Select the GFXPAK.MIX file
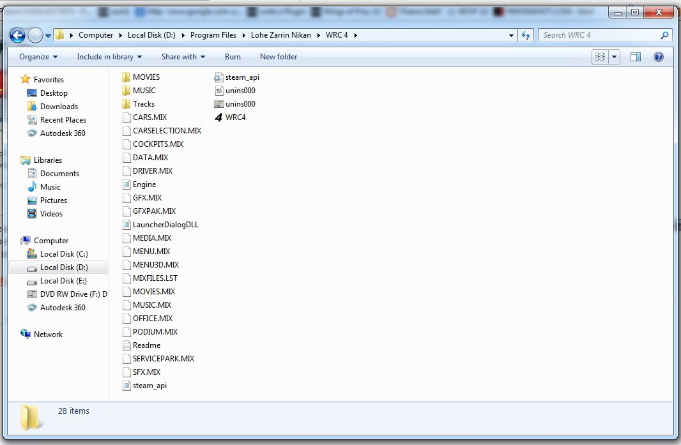The image size is (681, 445). coord(154,211)
